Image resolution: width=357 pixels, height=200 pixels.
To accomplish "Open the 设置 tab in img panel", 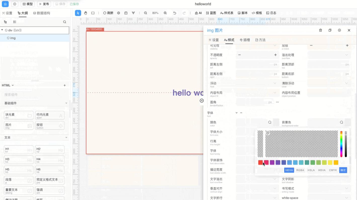I will [x=214, y=40].
